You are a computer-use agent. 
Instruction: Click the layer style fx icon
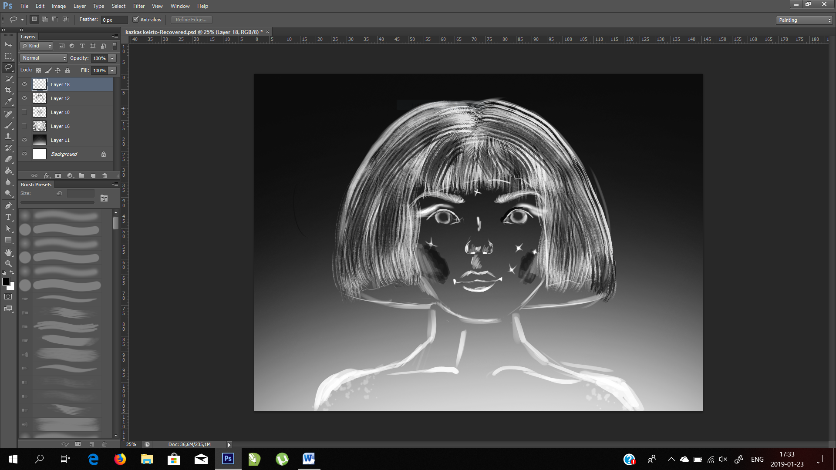coord(47,176)
